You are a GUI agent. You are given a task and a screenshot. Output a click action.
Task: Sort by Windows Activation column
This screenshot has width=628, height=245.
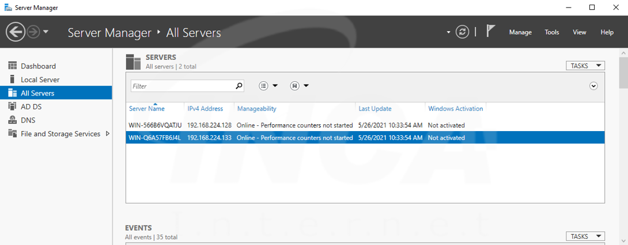point(455,109)
